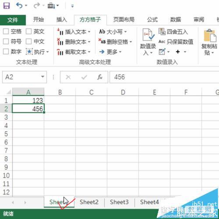Tick the 英文 checkbox
The width and height of the screenshot is (219, 219).
click(28, 31)
